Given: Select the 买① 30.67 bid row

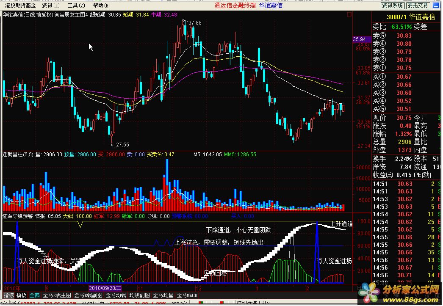Looking at the screenshot, I should [392, 77].
